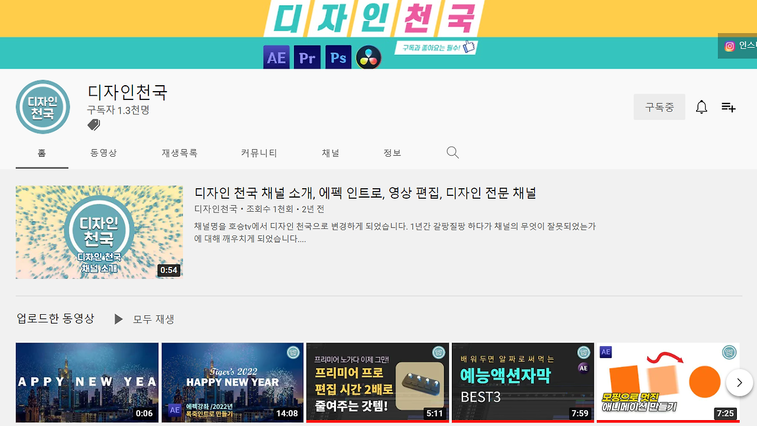Open the channel intro video title link
Screen dimensions: 757x426
point(365,193)
